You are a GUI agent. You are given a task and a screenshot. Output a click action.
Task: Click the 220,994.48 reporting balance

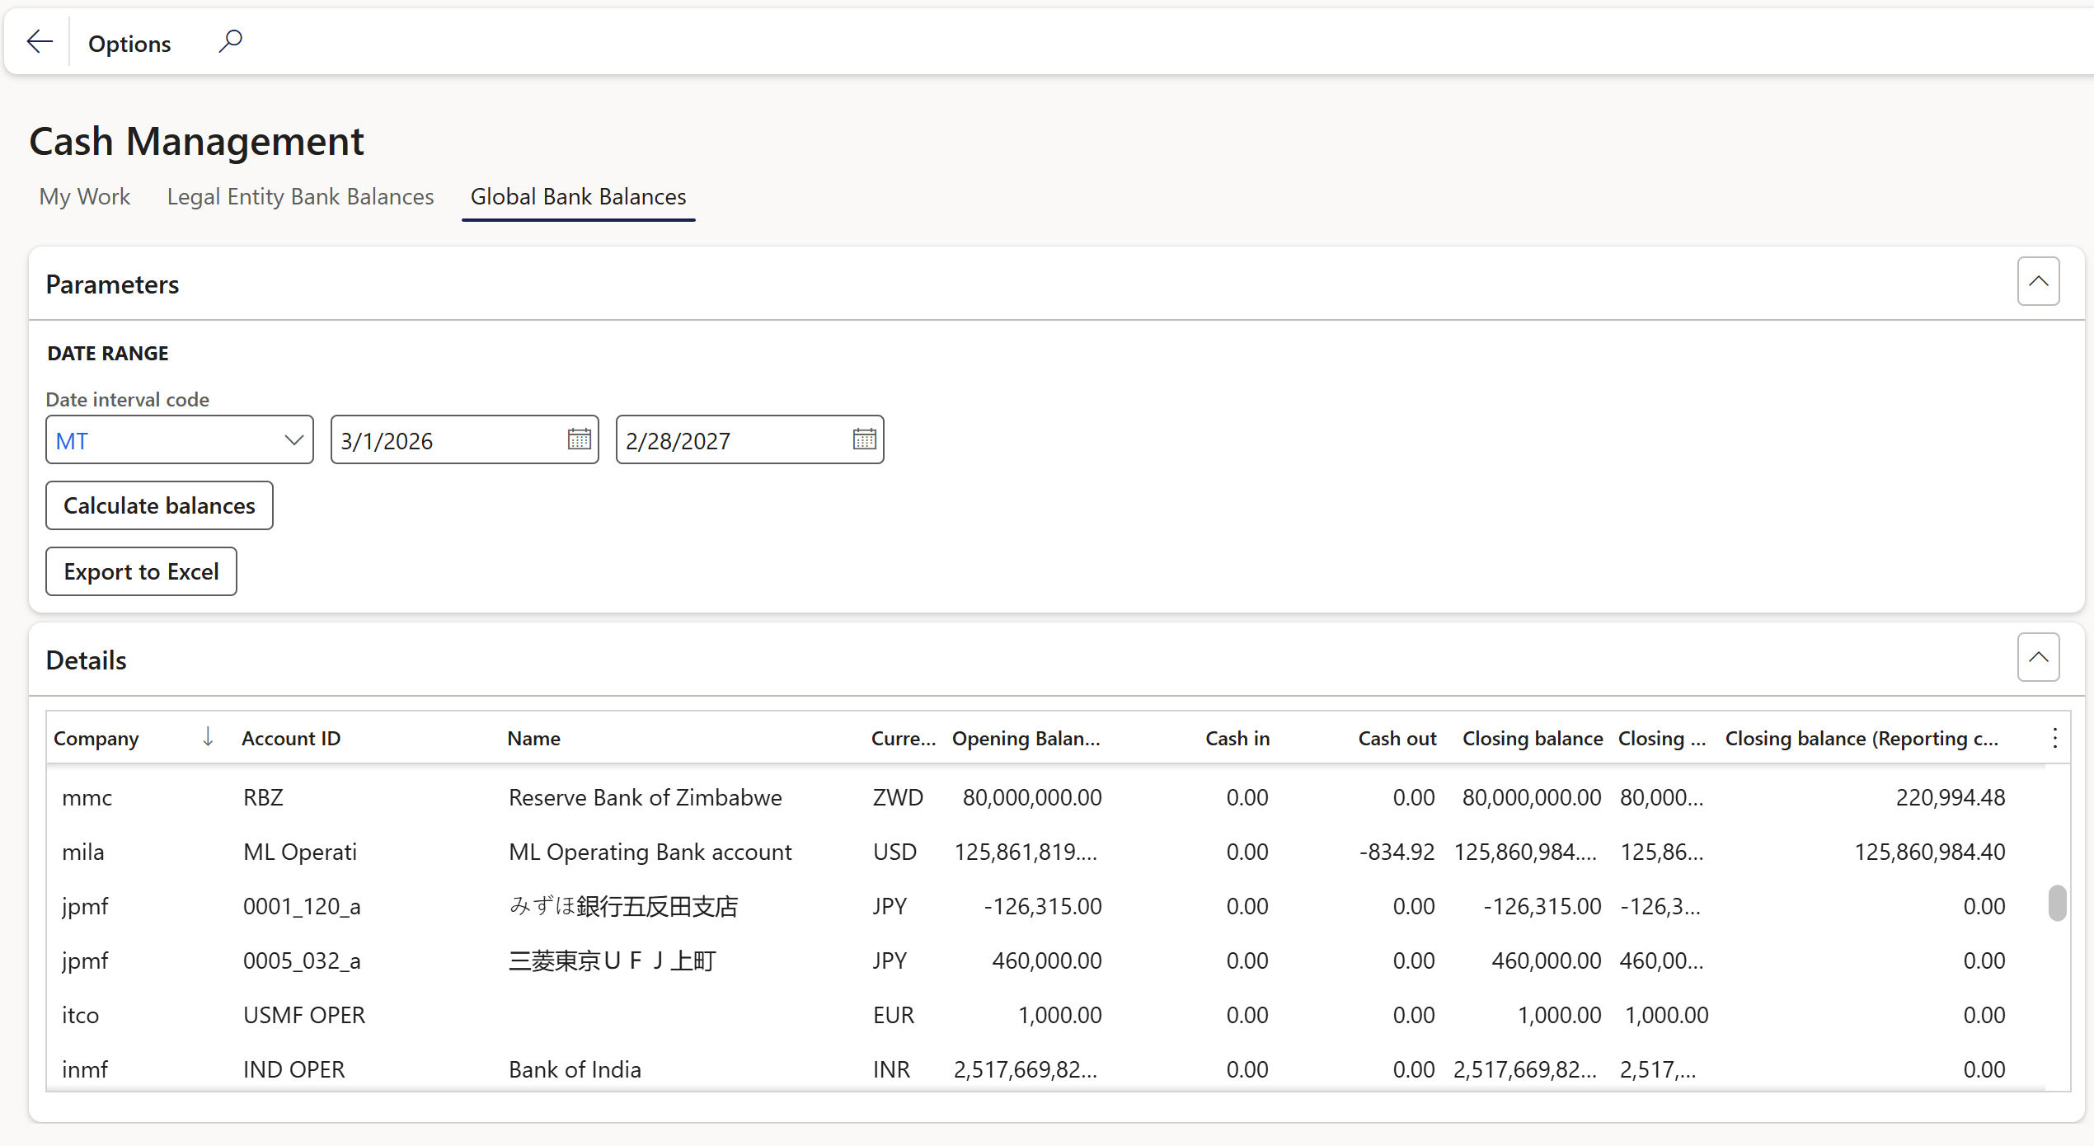[x=1951, y=797]
